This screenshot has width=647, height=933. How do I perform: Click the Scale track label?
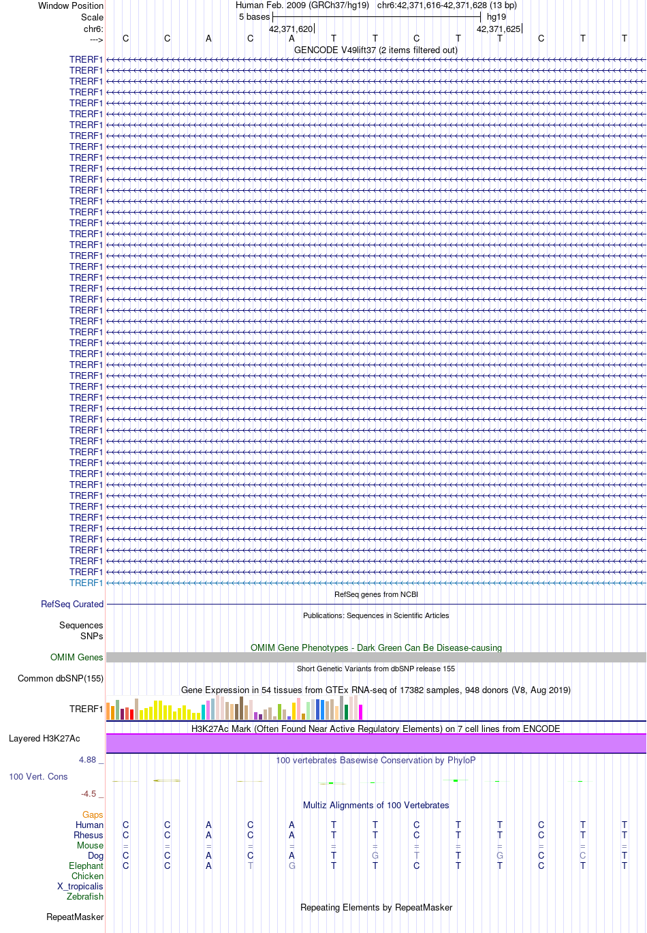pyautogui.click(x=92, y=17)
